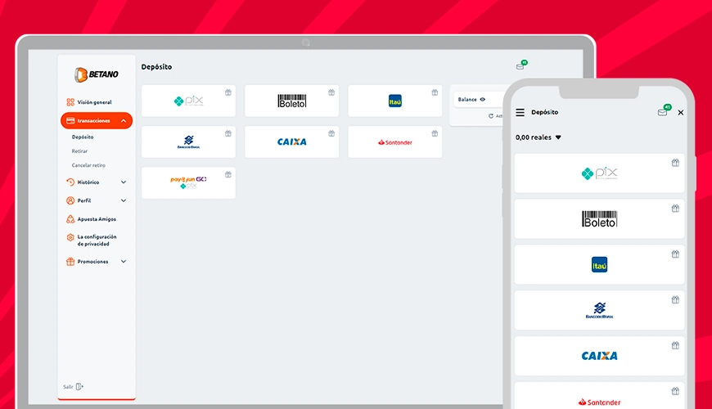Close the phone Depósito screen
Screen dimensions: 712x409
[x=681, y=113]
